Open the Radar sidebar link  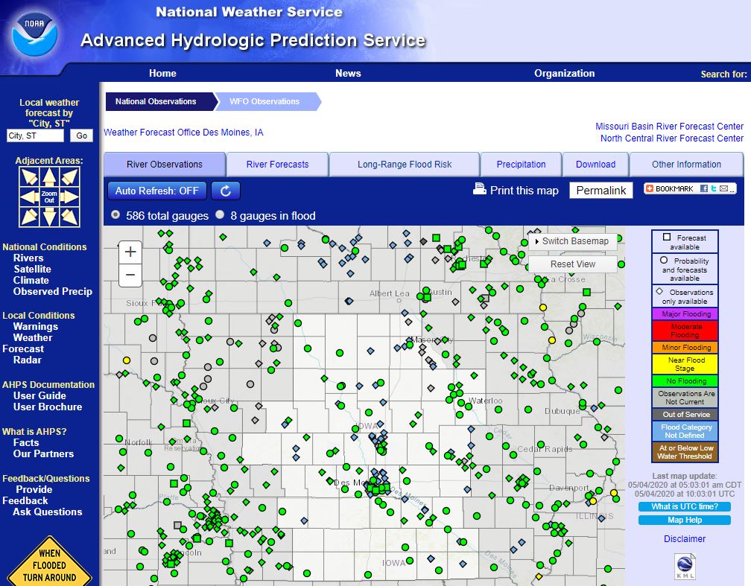pos(28,360)
